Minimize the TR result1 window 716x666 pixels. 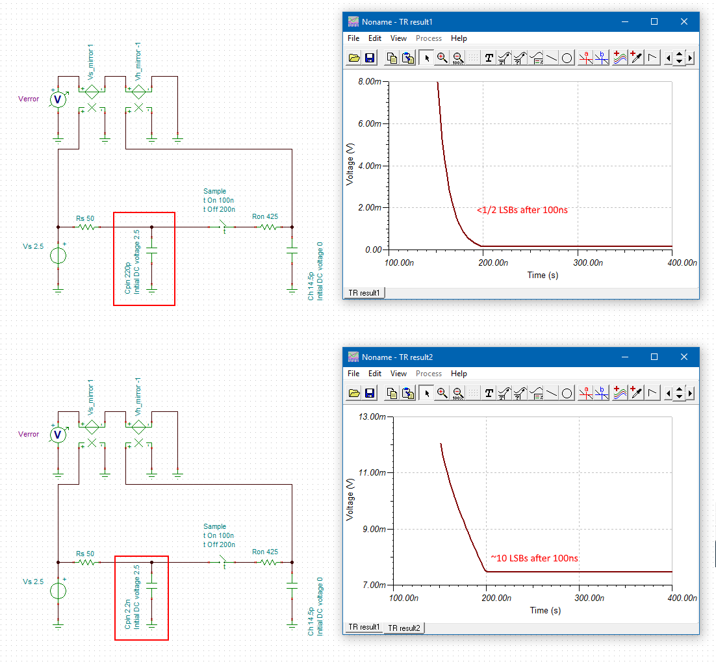click(624, 21)
